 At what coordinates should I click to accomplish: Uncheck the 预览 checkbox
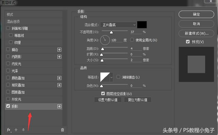coord(188,41)
